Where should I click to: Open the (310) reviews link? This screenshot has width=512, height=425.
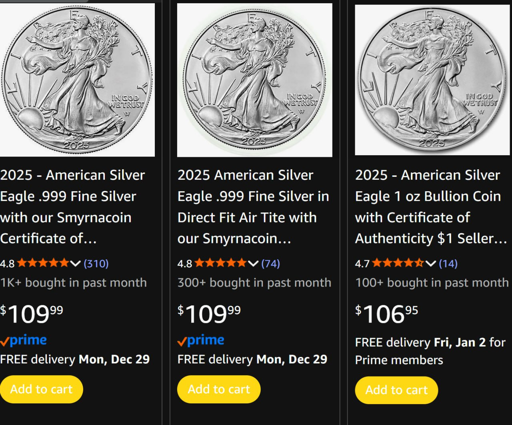click(96, 263)
